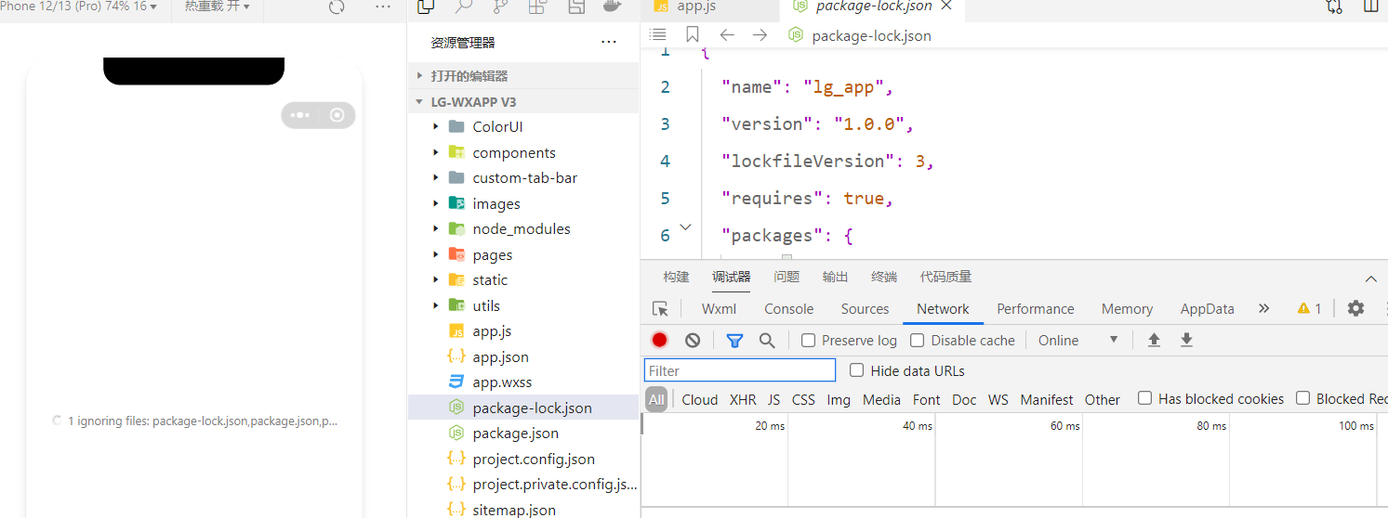Open the network search magnifier icon
The width and height of the screenshot is (1388, 518).
(x=767, y=341)
